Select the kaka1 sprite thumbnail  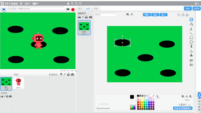click(x=18, y=83)
